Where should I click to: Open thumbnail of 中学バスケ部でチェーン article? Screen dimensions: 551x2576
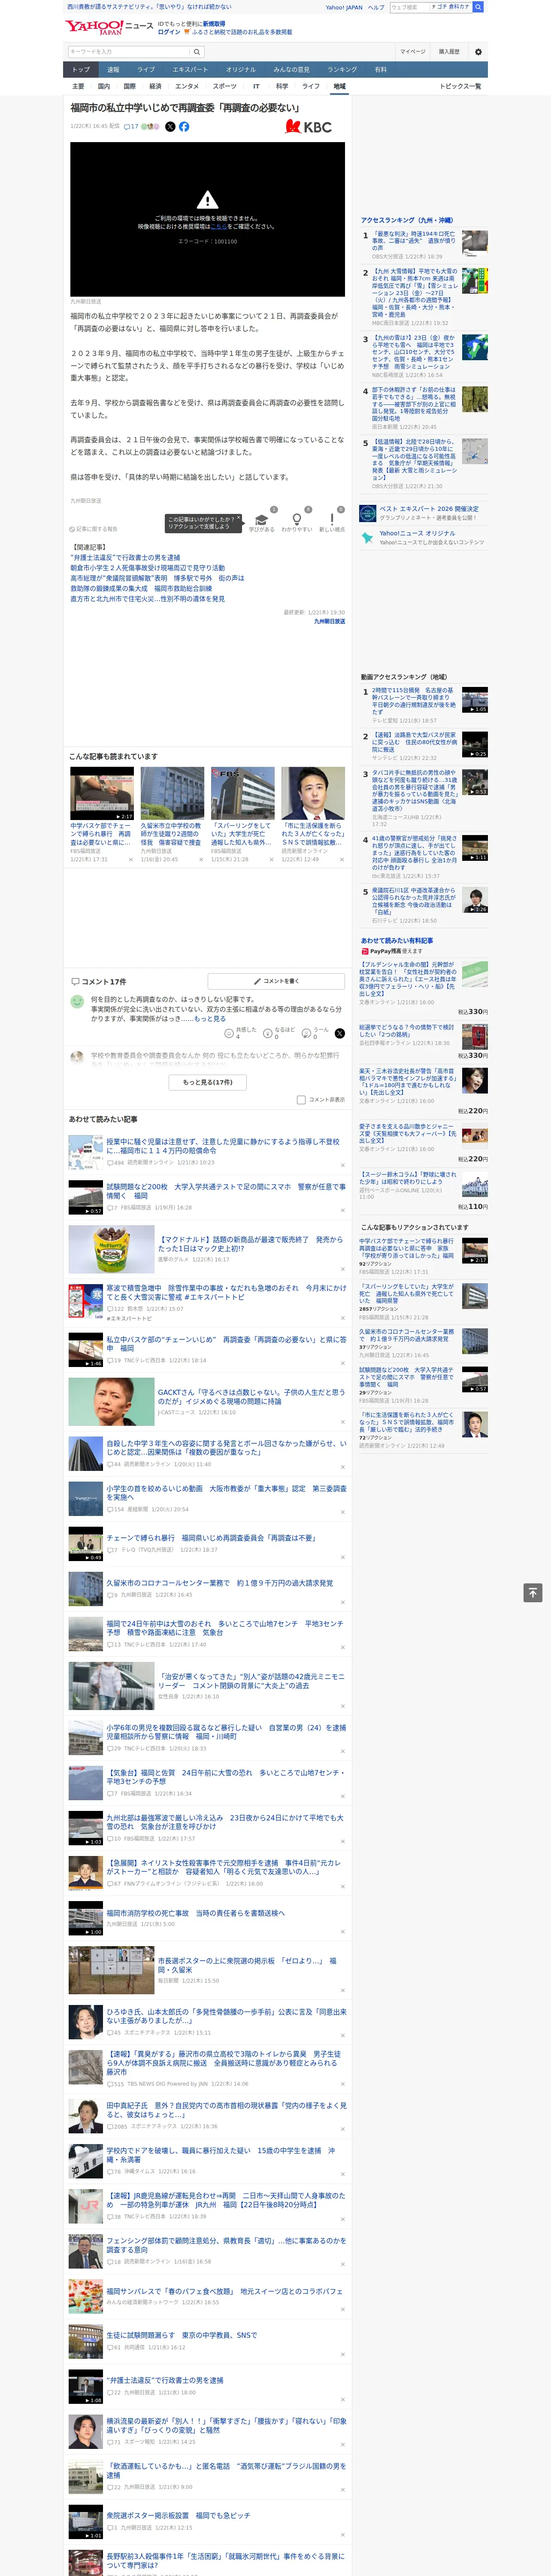(102, 794)
